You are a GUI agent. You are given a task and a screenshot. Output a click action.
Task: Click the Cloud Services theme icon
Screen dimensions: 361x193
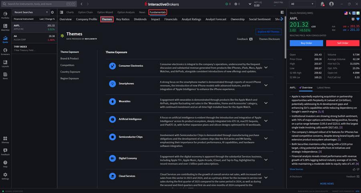(112, 176)
